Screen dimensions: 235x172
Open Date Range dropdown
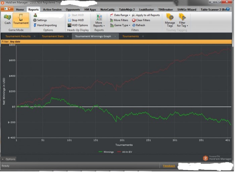[120, 15]
